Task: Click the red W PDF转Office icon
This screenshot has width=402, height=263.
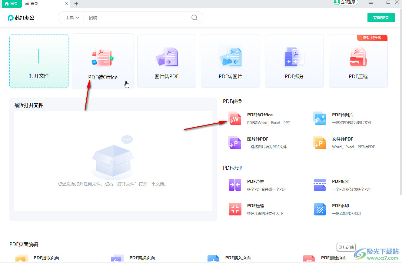Action: (x=235, y=118)
